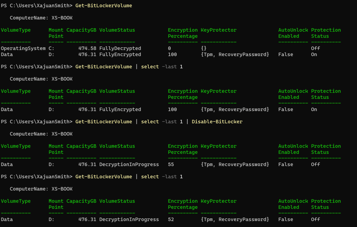Viewport: 357px width, 227px height.
Task: Click ComputerName line below the Disable-BitLocker command
Action: (41, 134)
